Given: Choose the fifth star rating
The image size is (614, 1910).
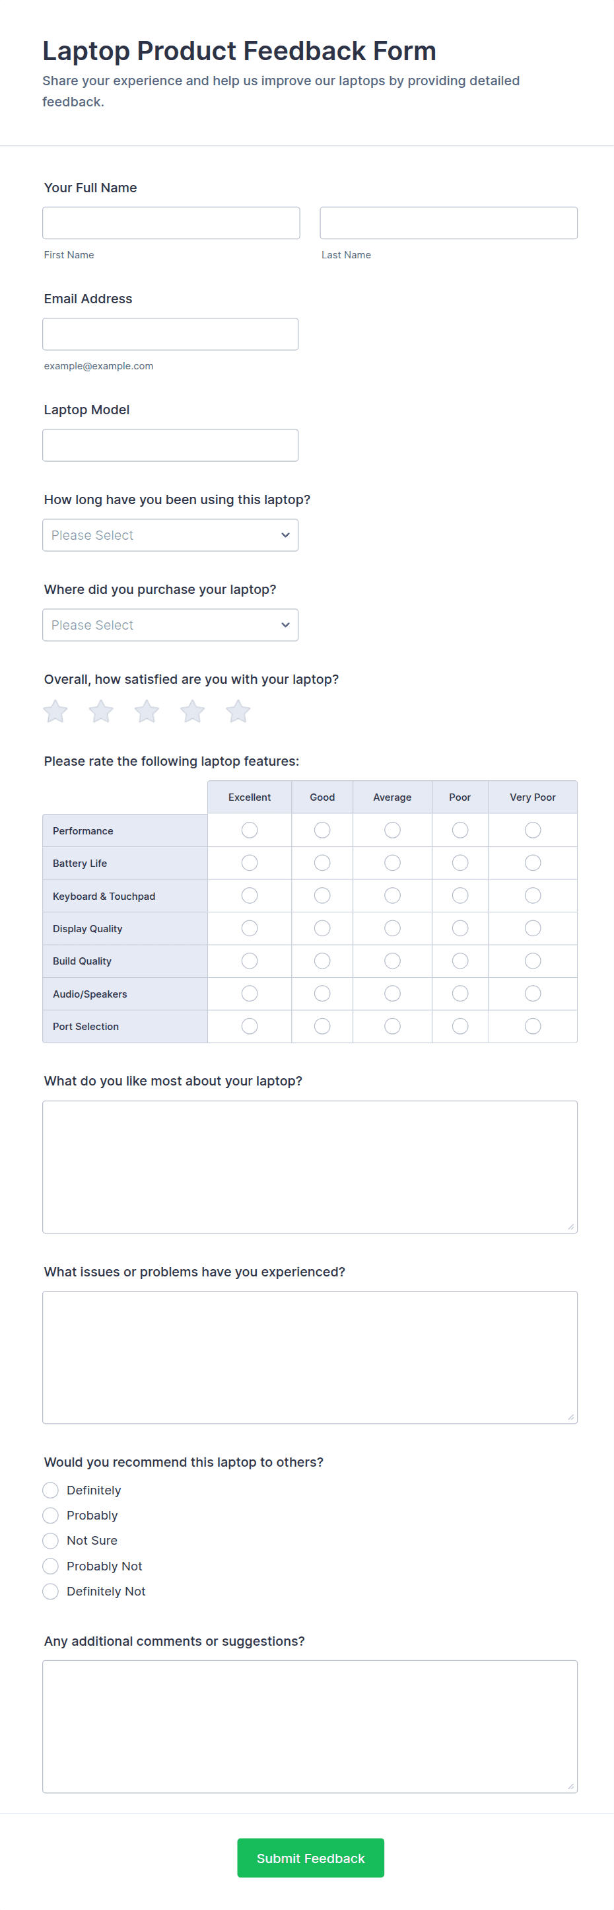Looking at the screenshot, I should click(238, 712).
